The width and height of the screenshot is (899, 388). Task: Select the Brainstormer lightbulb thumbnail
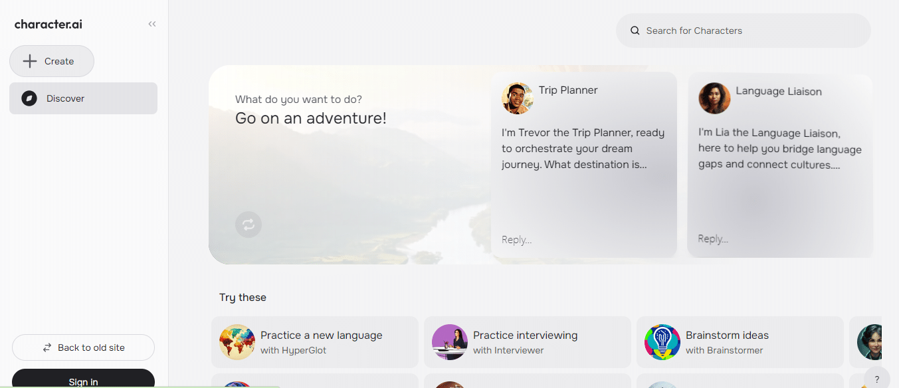pyautogui.click(x=662, y=342)
